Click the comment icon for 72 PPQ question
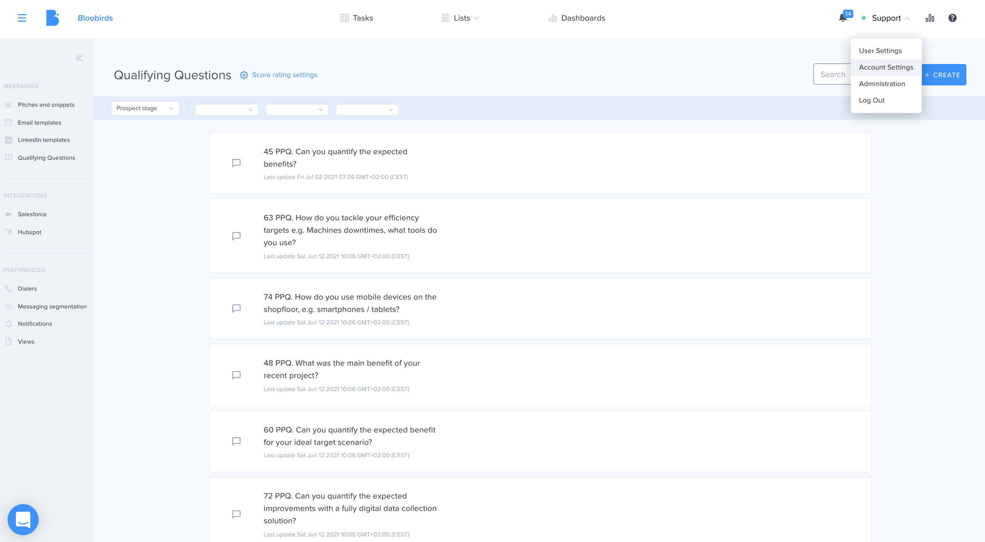 coord(236,514)
